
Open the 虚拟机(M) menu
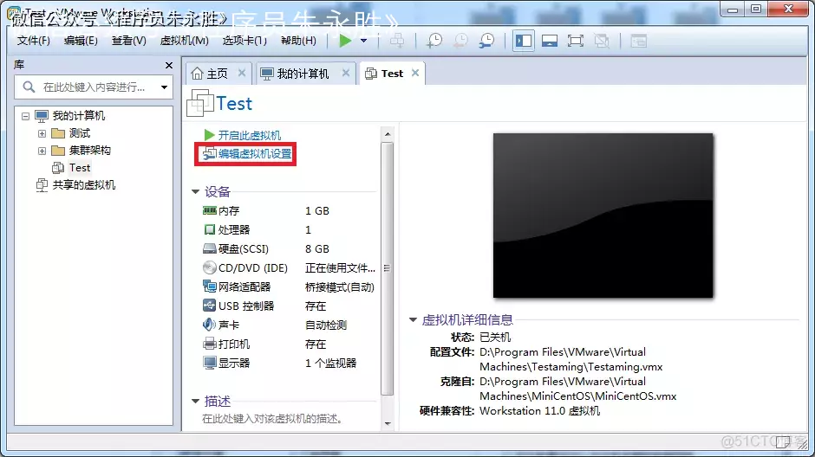point(184,41)
